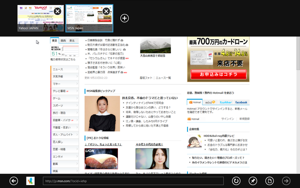
Task: Open the 動画 sidebar category
Action: 65,164
